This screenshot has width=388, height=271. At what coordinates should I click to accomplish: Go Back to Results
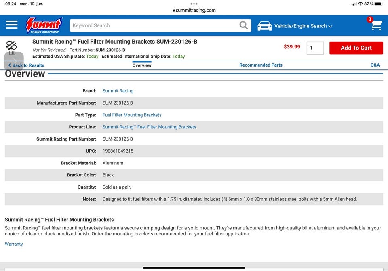click(27, 65)
